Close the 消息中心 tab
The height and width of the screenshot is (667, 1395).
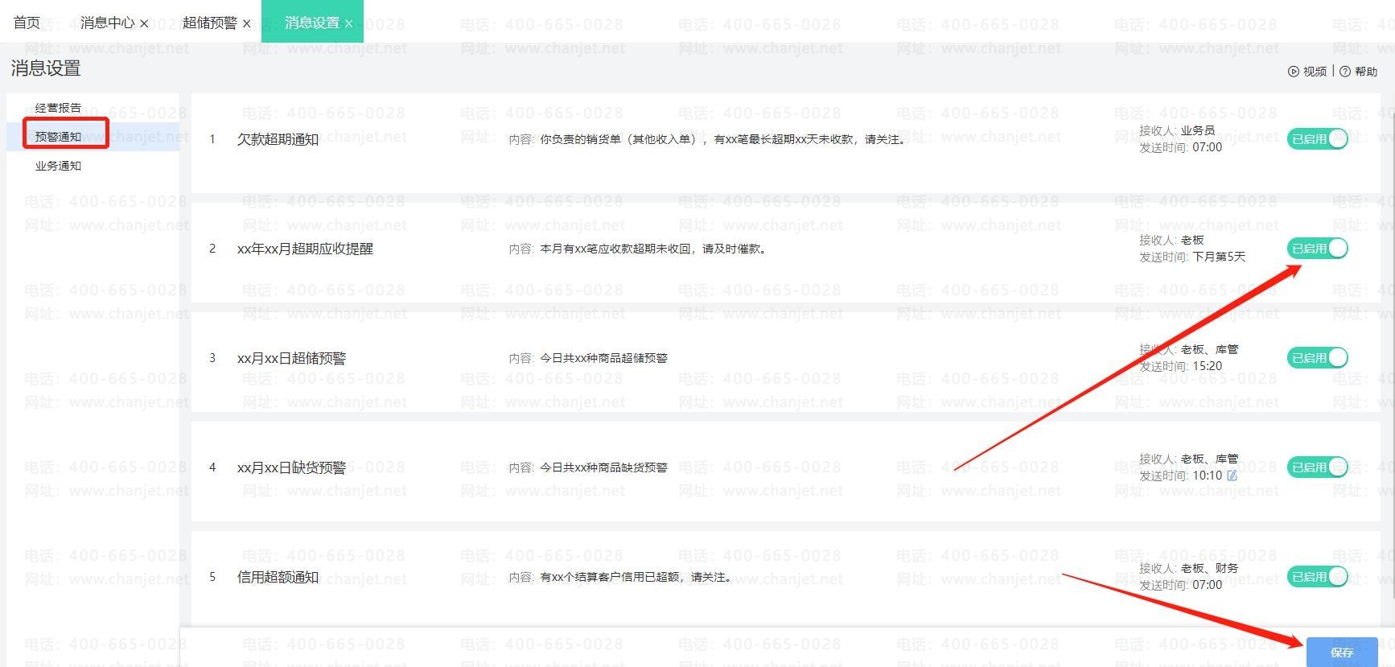[x=144, y=24]
